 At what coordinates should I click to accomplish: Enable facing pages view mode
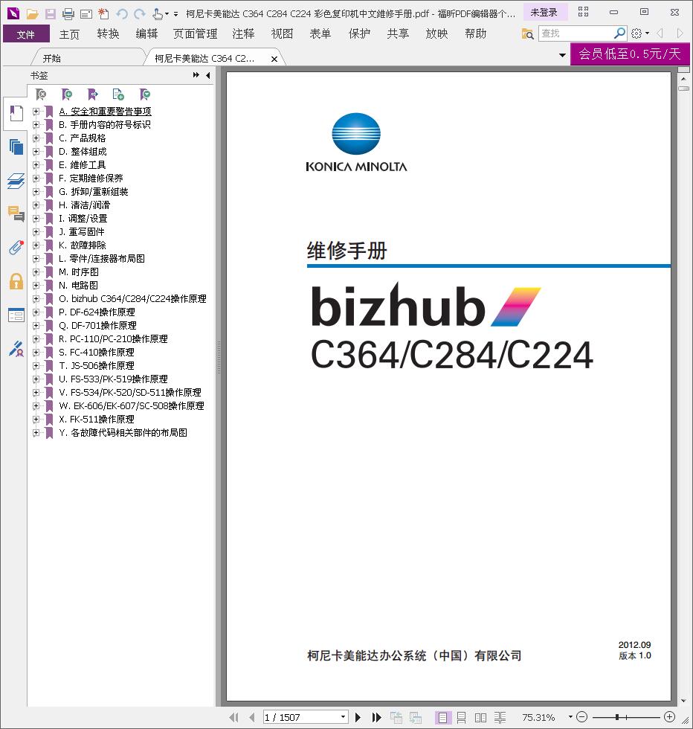[x=480, y=718]
